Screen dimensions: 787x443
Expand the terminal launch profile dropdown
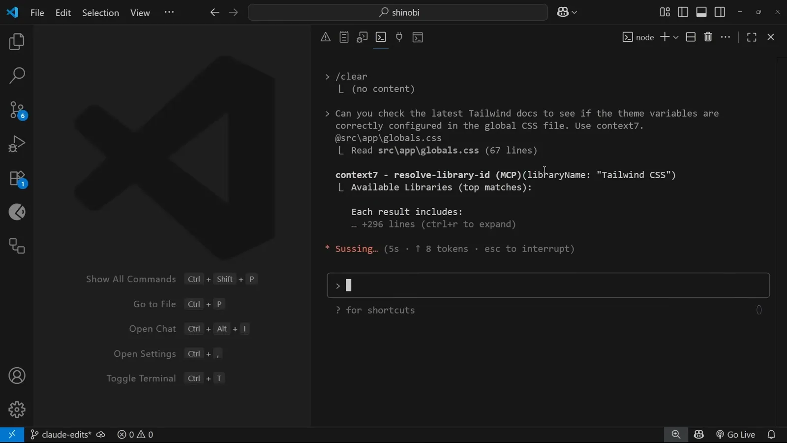point(676,37)
